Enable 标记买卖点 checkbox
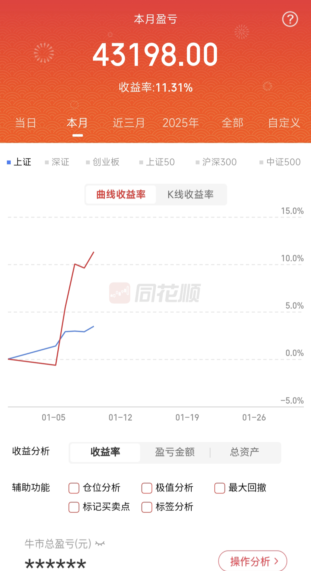The height and width of the screenshot is (571, 311). 74,507
